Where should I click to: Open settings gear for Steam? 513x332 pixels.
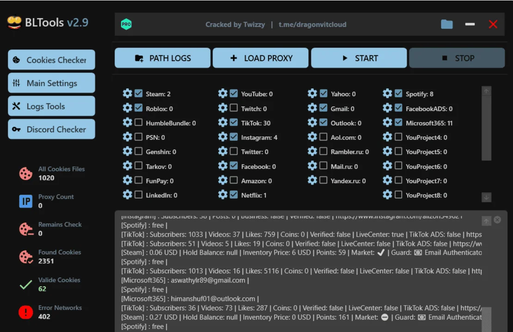(x=127, y=94)
